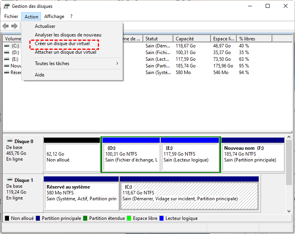Click the Disque 1 disk label panel
295x234 pixels.
23,193
